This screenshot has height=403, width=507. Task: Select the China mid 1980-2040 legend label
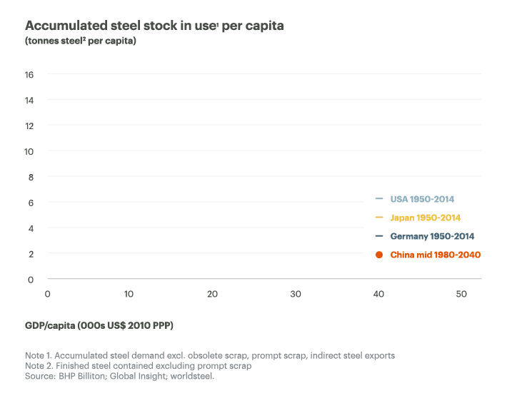click(436, 255)
